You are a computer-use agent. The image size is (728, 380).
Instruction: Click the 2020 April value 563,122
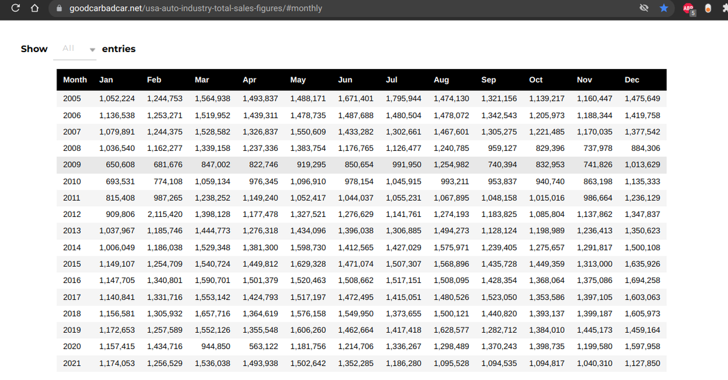click(x=263, y=346)
